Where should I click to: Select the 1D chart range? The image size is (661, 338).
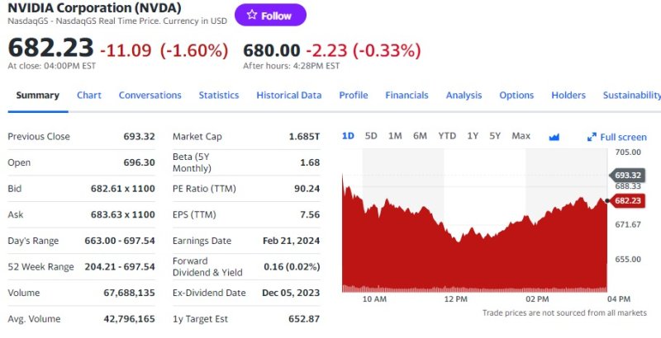pos(348,136)
